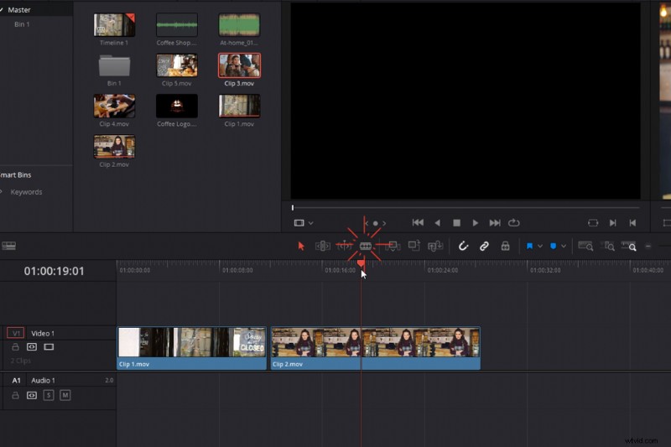671x447 pixels.
Task: Toggle Position Lock padlock in toolbar
Action: (x=506, y=246)
